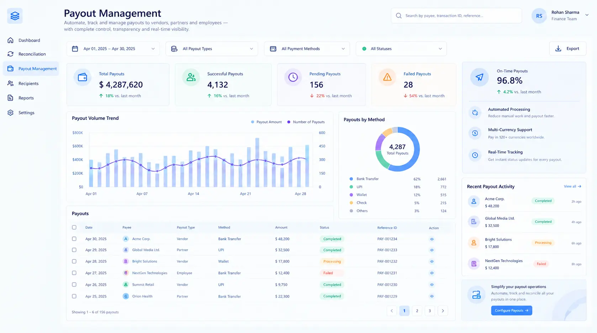Click the next page arrow
The width and height of the screenshot is (597, 333).
pos(443,311)
